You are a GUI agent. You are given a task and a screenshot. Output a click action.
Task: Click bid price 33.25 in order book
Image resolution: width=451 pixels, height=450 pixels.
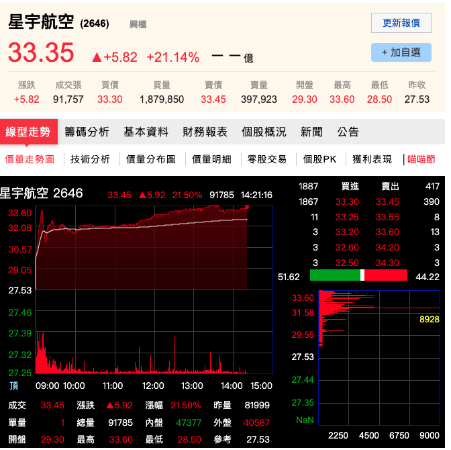(347, 217)
